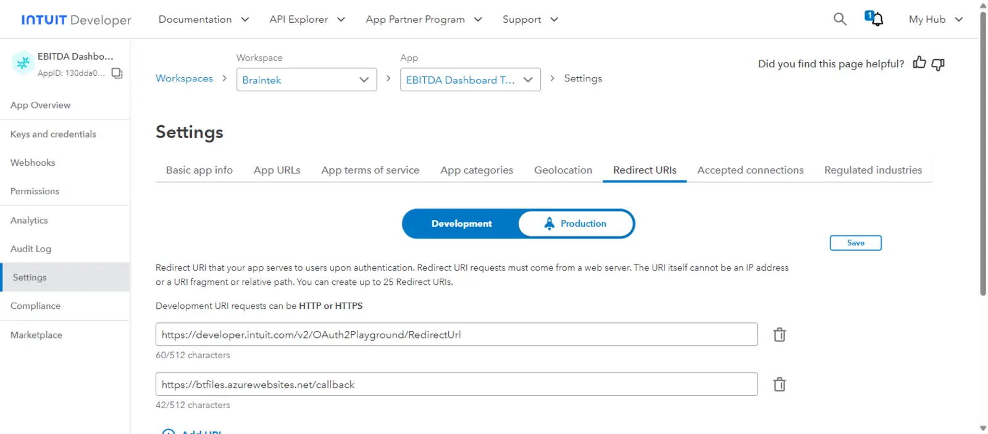Delete the btfiles.azurewebsites.net callback URI

tap(780, 385)
